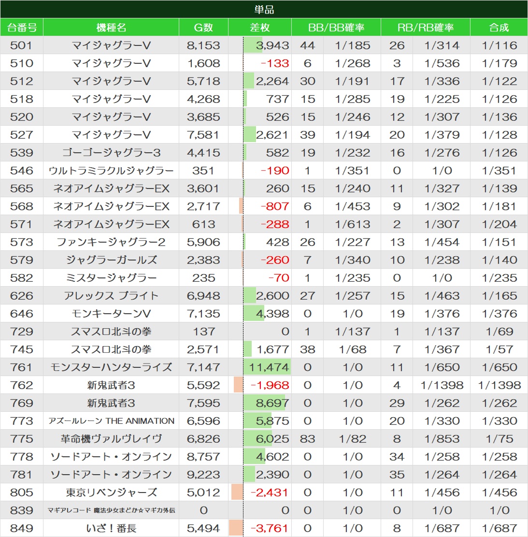Viewport: 528px width, 537px height.
Task: Click the アレックス ブライト machine name
Action: point(111,295)
